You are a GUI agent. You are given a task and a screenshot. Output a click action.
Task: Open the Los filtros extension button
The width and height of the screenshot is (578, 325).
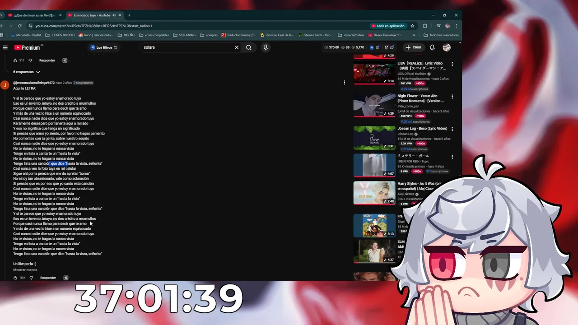coord(104,47)
